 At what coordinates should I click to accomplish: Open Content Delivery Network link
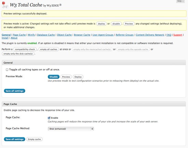pyautogui.click(x=150, y=35)
